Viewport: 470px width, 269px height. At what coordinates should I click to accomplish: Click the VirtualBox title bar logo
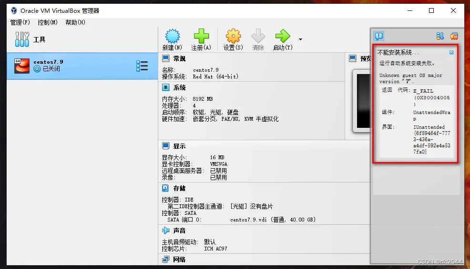[14, 11]
